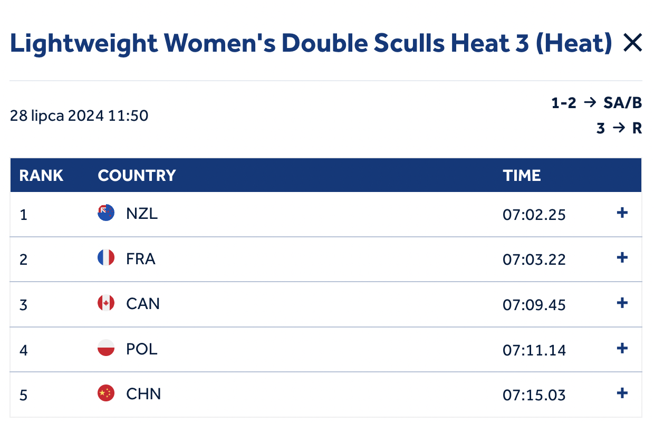654x423 pixels.
Task: Click the China flag icon
Action: tap(106, 393)
